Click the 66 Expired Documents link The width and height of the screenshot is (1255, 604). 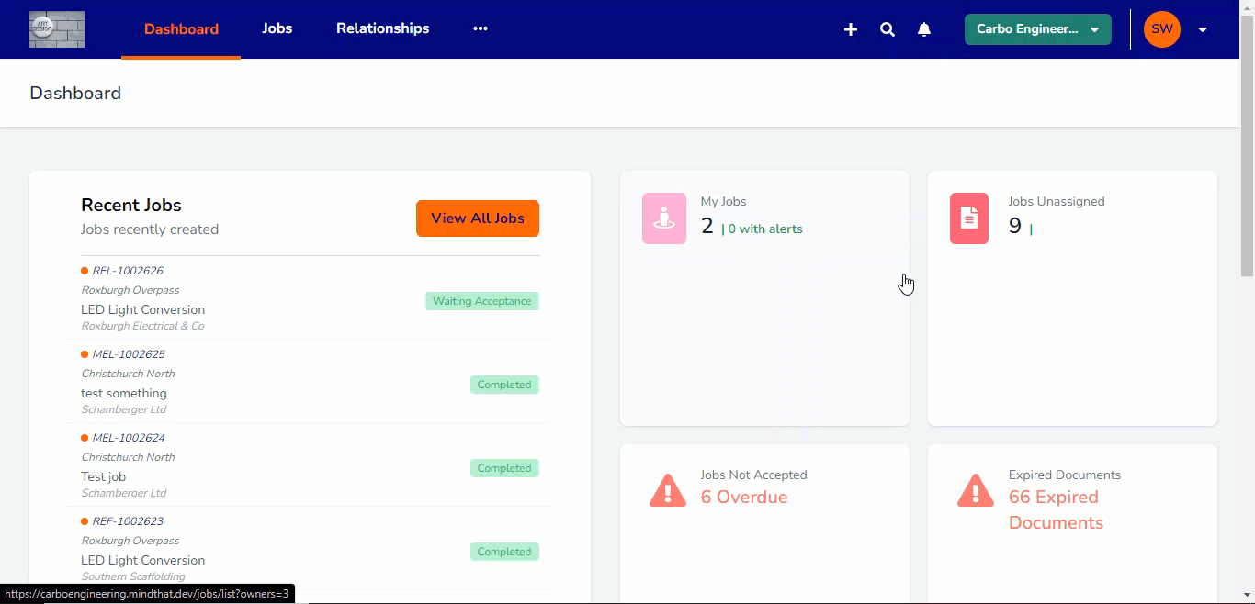1055,509
